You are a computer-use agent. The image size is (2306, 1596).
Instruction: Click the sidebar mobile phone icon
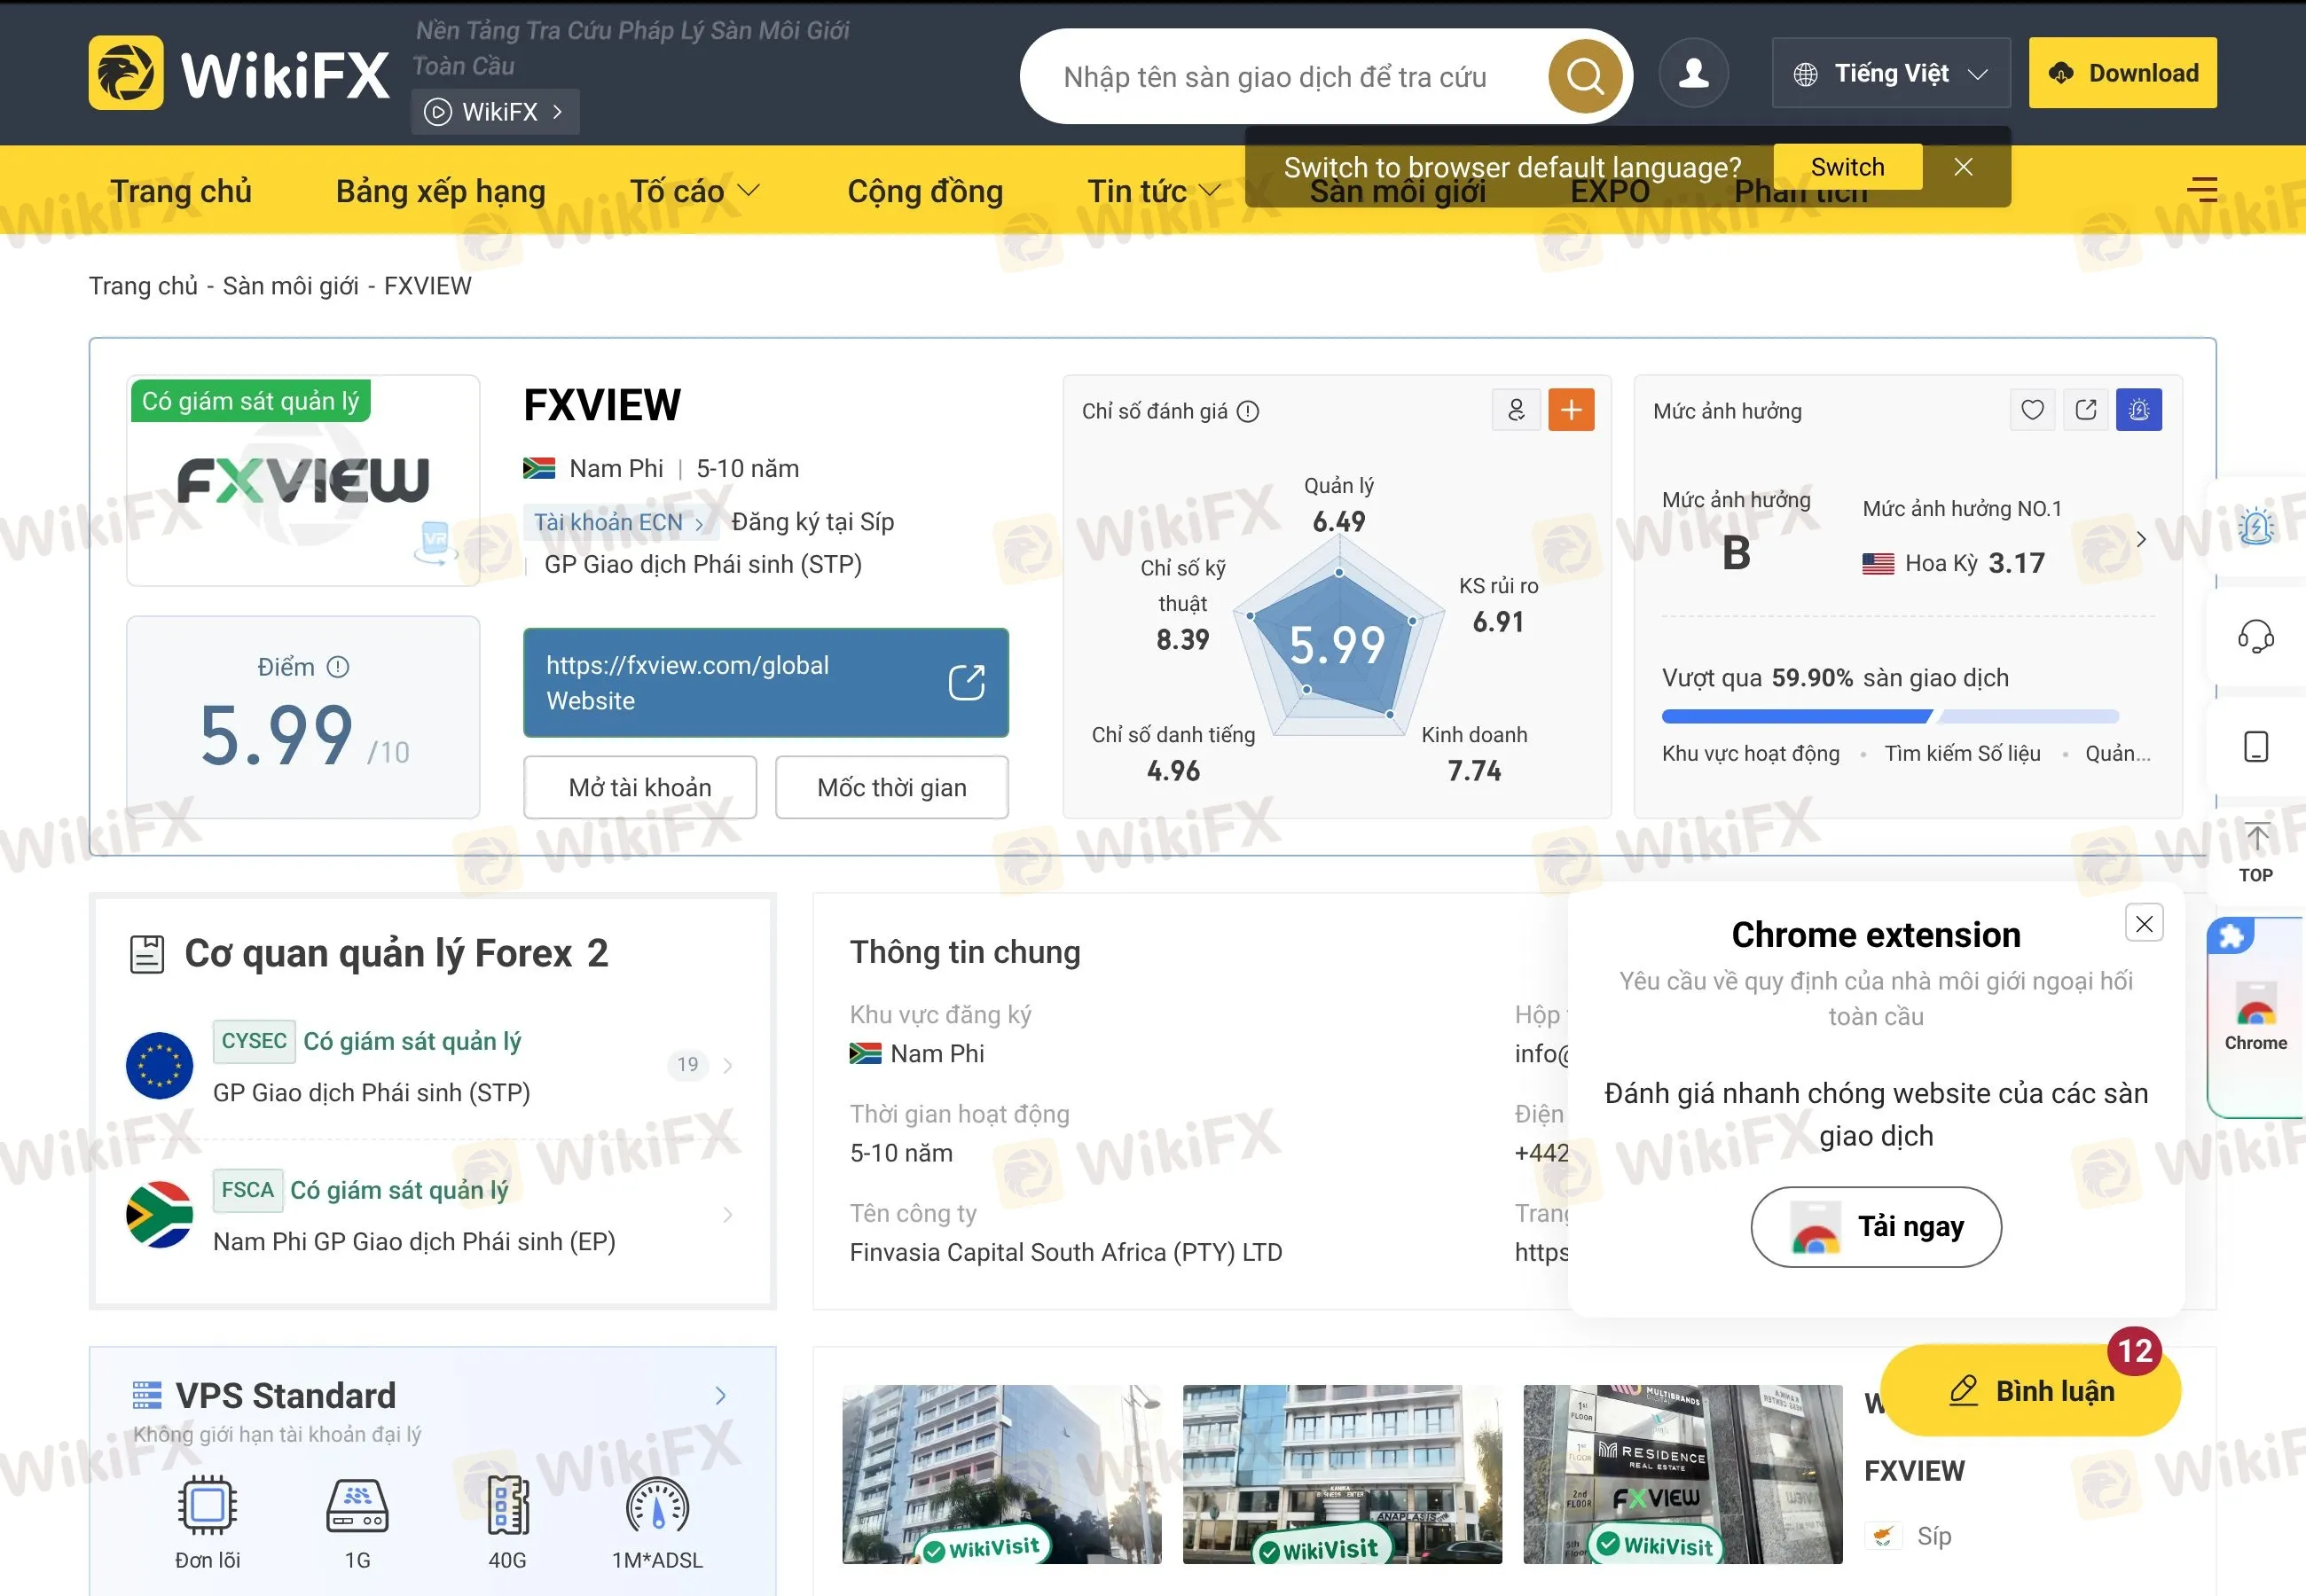[2255, 747]
